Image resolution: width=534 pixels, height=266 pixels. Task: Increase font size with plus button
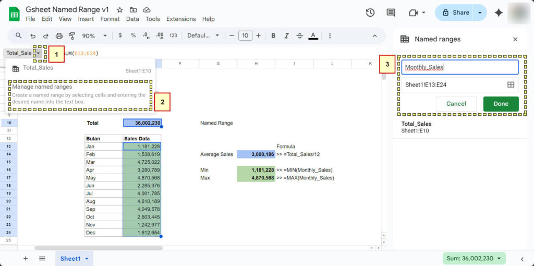click(259, 35)
